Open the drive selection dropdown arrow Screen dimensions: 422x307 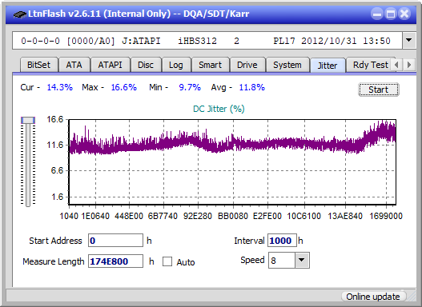[x=409, y=41]
